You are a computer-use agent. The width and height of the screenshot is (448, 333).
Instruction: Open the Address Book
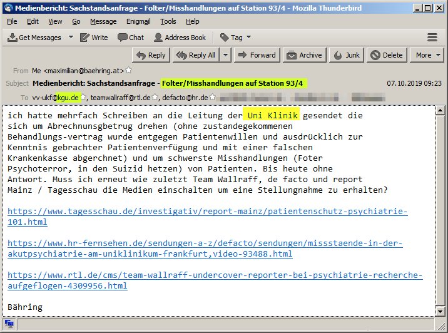(x=180, y=38)
